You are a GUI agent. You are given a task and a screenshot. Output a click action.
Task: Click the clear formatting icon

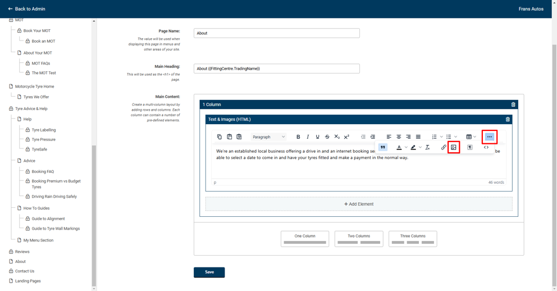pyautogui.click(x=427, y=147)
